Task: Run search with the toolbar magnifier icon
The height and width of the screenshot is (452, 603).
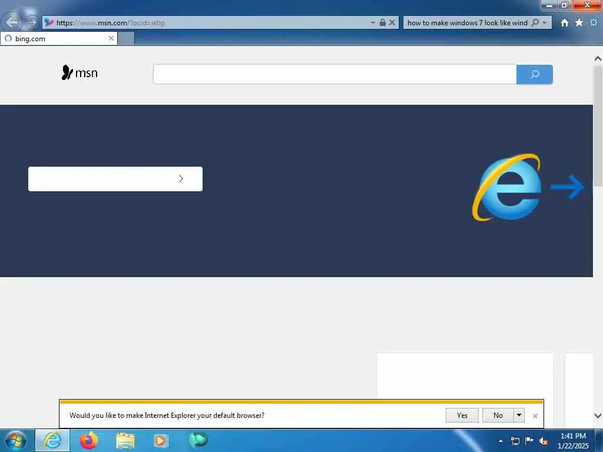Action: [535, 23]
